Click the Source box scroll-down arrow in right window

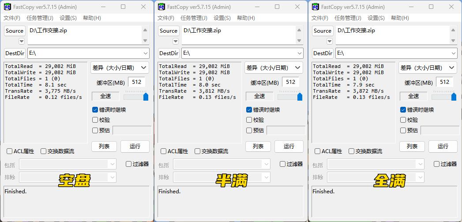point(453,41)
